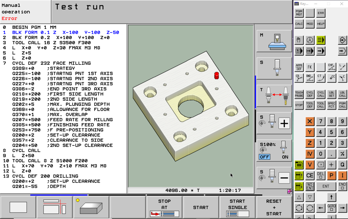The image size is (348, 219).
Task: Select the manual operation hand-icon mode key
Action: pos(298,40)
